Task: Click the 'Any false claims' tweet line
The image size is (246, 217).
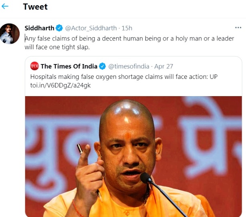Action: coord(129,38)
